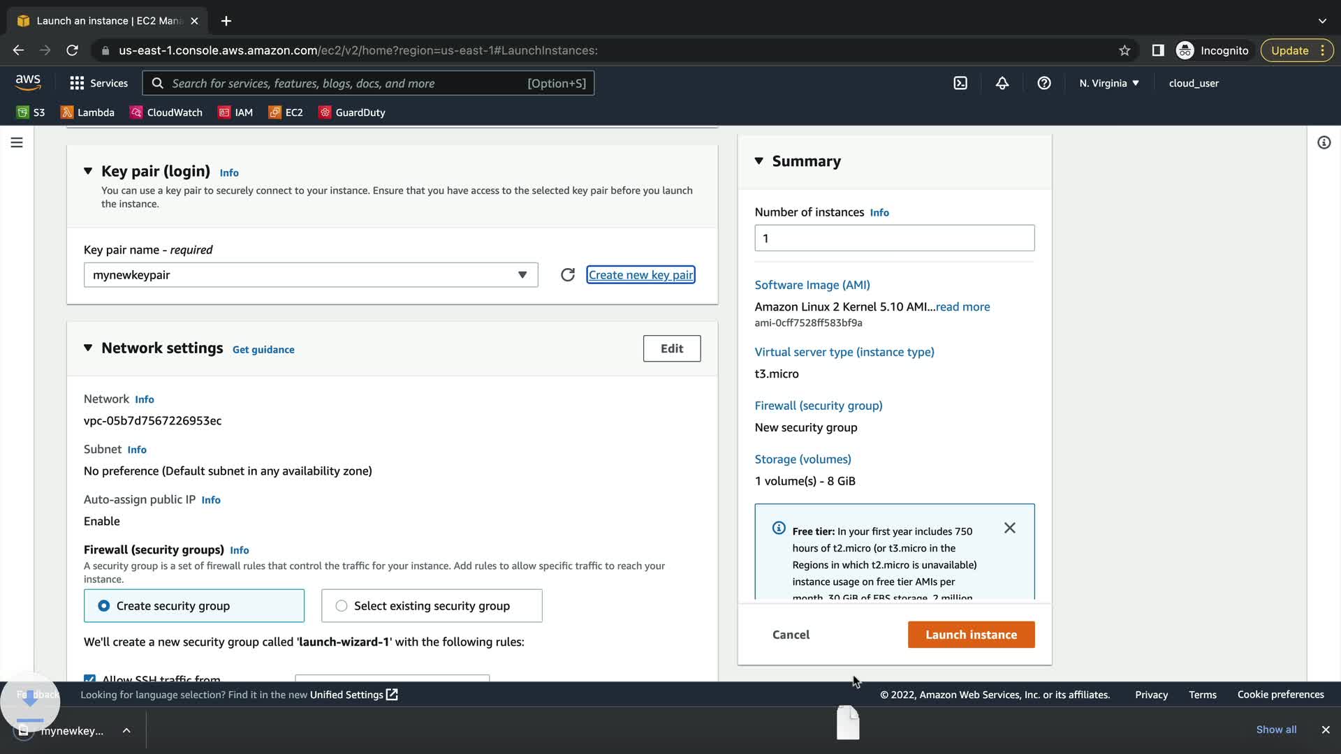Viewport: 1341px width, 754px height.
Task: Close the Free tier info box
Action: coord(1010,528)
